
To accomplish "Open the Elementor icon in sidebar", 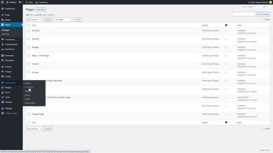I will click(x=3, y=56).
